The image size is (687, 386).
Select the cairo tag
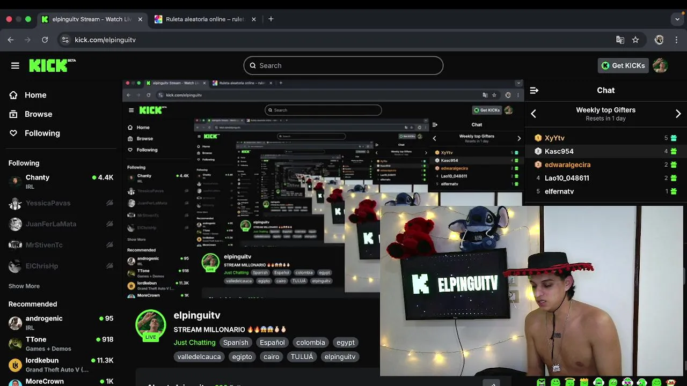(x=271, y=357)
